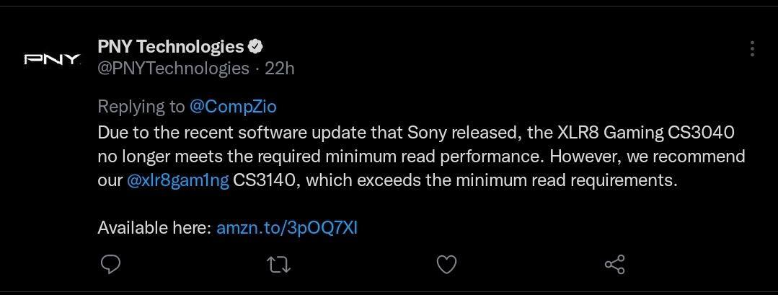Open the PNY logo profile picture
The image size is (778, 295).
tap(52, 59)
